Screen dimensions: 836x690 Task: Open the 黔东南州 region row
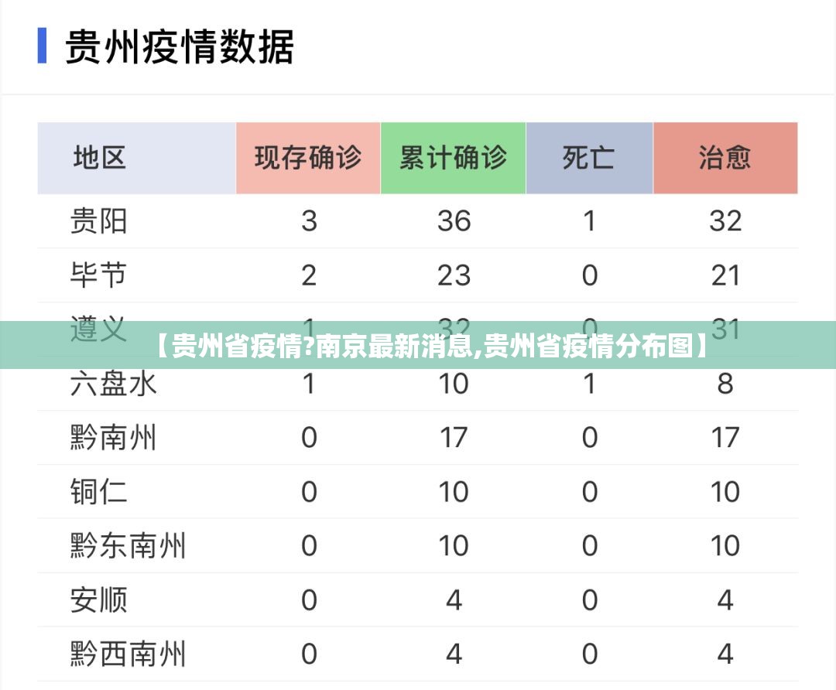point(128,546)
